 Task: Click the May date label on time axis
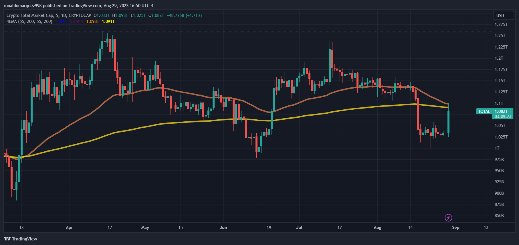click(145, 228)
